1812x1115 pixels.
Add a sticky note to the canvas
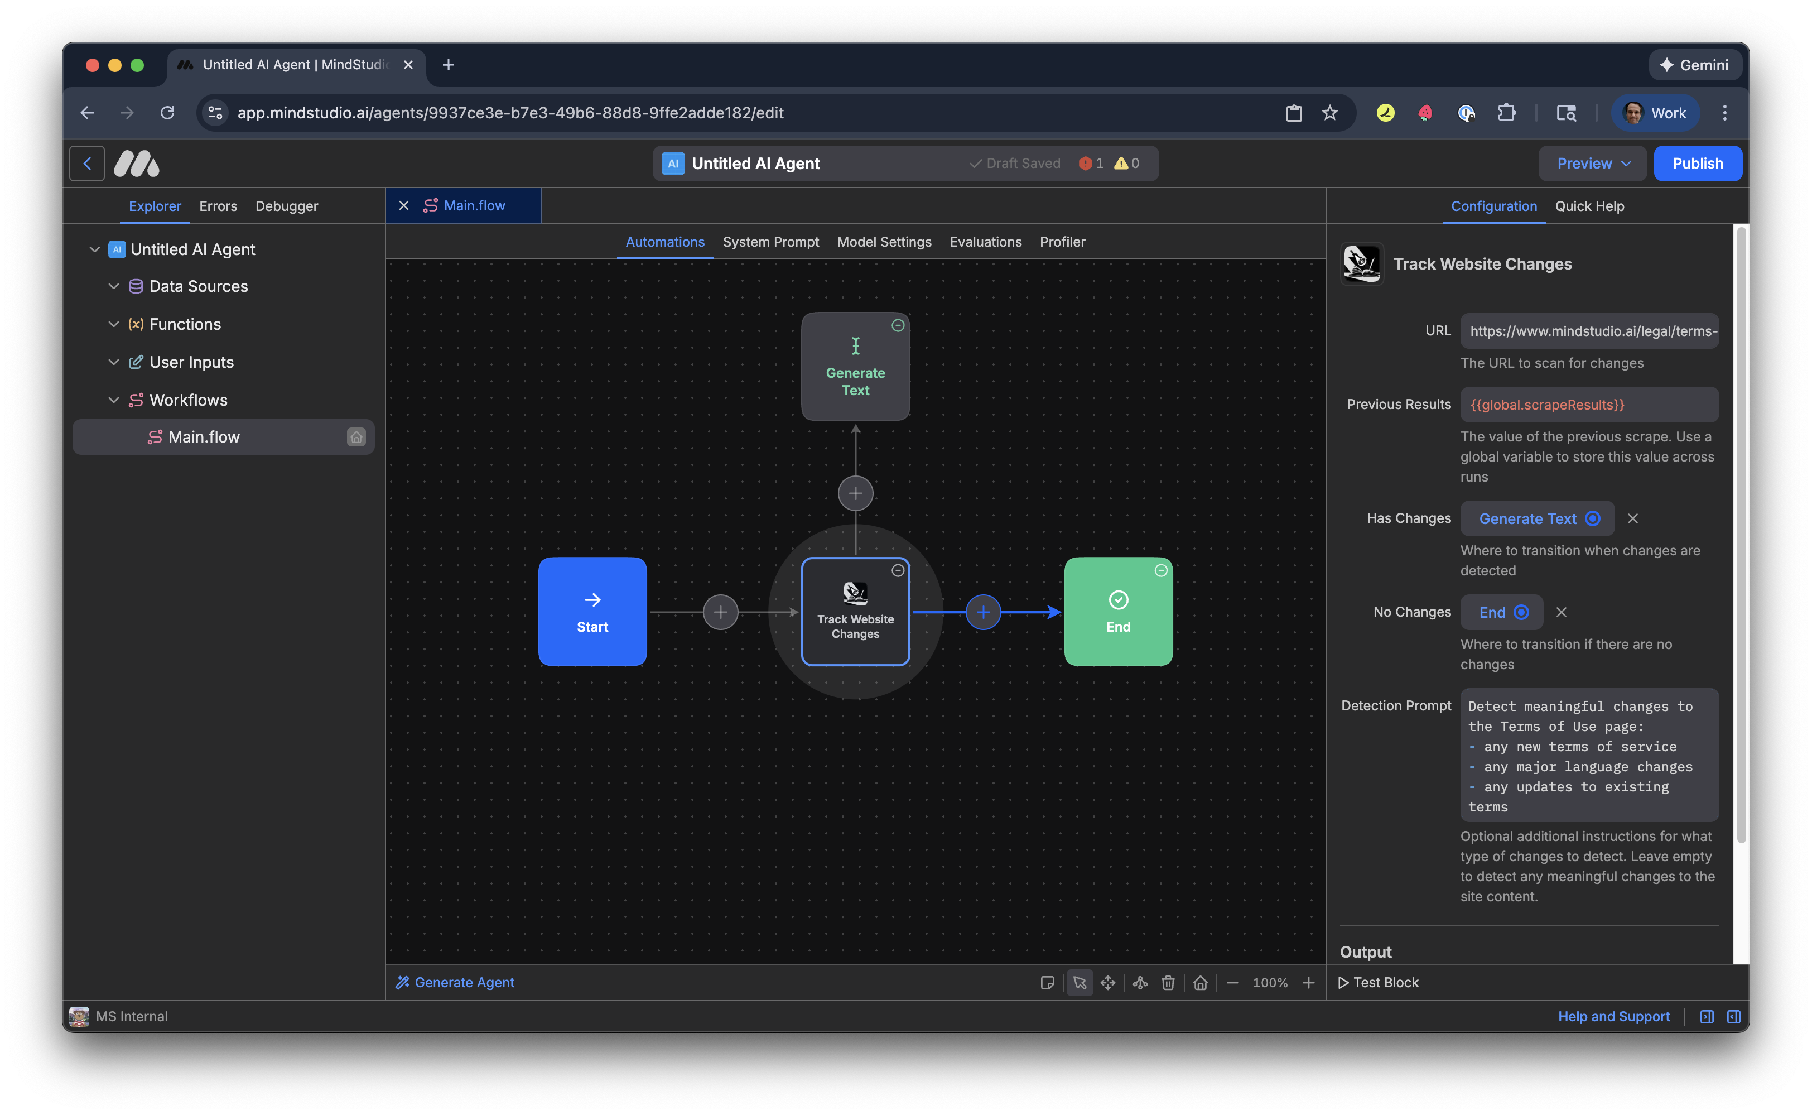tap(1047, 982)
